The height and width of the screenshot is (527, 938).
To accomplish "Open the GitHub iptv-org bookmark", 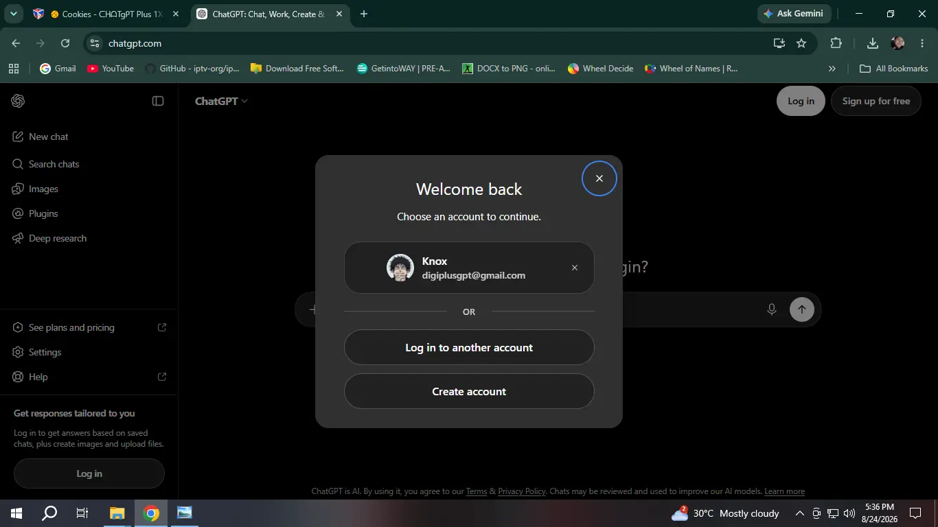I will [192, 69].
